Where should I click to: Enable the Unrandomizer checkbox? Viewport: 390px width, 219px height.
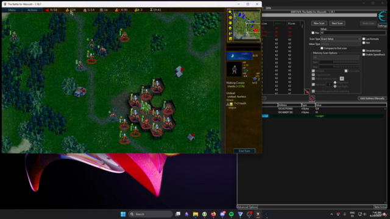click(x=364, y=50)
